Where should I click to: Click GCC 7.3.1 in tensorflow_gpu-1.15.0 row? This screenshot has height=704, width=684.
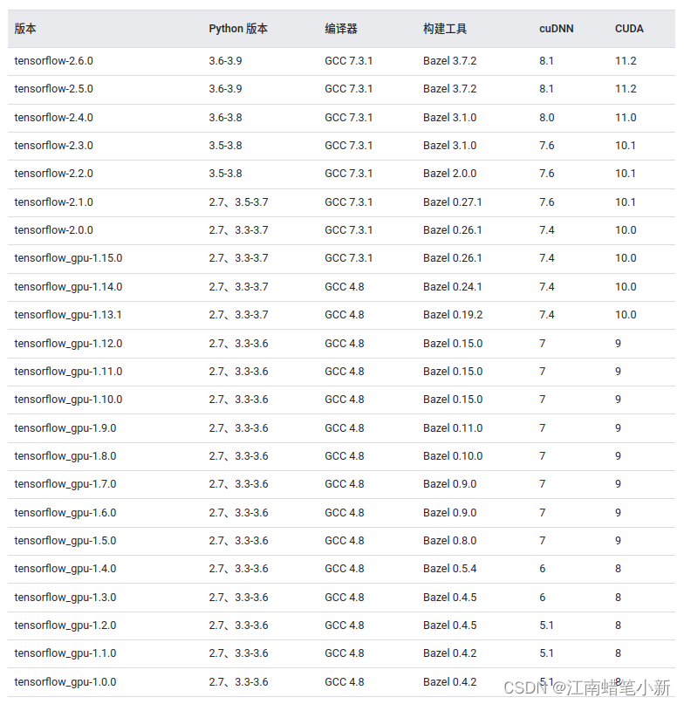pos(348,258)
